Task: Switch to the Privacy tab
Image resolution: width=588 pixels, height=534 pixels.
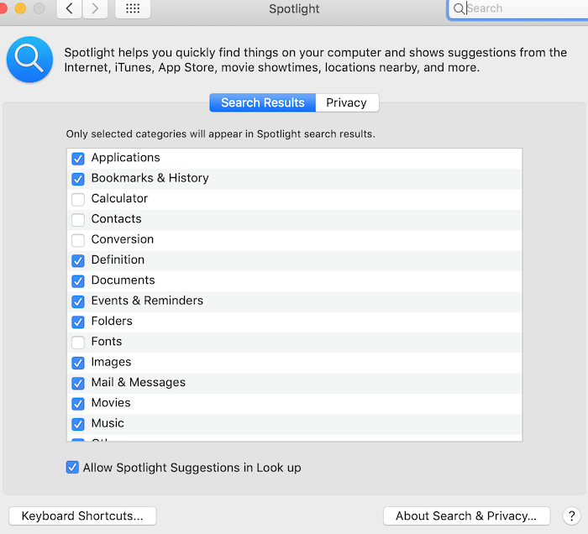Action: [347, 102]
